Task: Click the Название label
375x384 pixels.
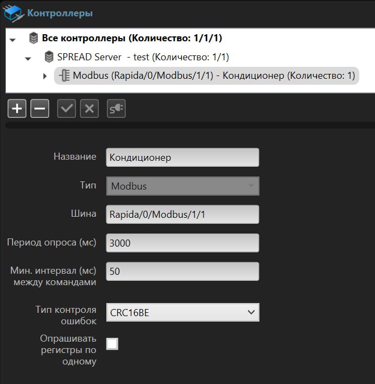Action: pyautogui.click(x=75, y=156)
